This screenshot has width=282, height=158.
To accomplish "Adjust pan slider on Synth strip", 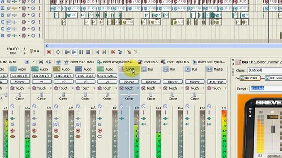I will tap(129, 94).
